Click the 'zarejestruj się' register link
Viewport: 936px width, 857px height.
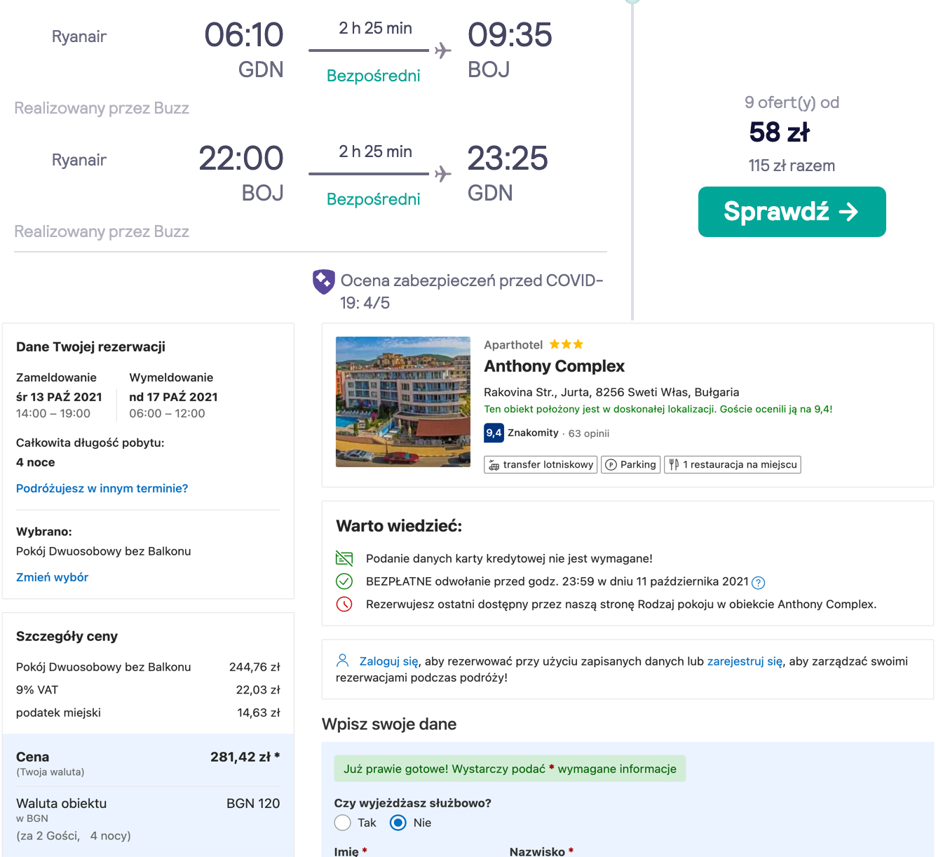click(x=745, y=661)
